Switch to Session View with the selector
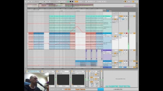 137,6
